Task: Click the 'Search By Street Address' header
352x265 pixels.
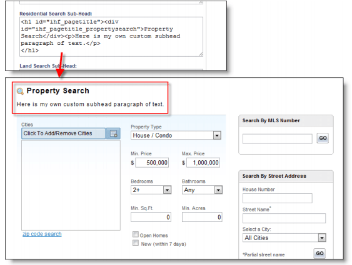Action: click(274, 176)
